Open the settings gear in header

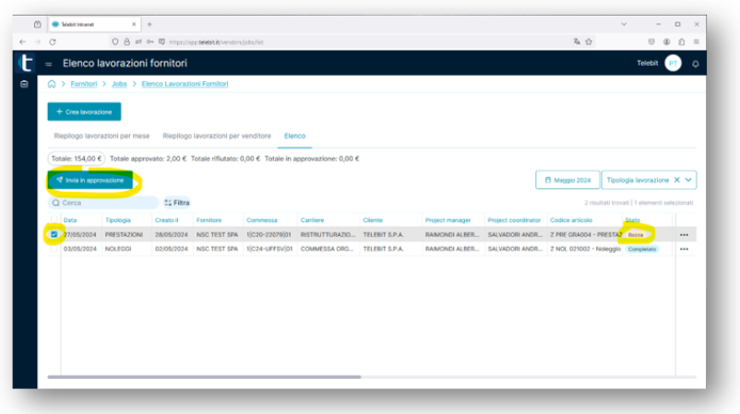click(x=695, y=64)
